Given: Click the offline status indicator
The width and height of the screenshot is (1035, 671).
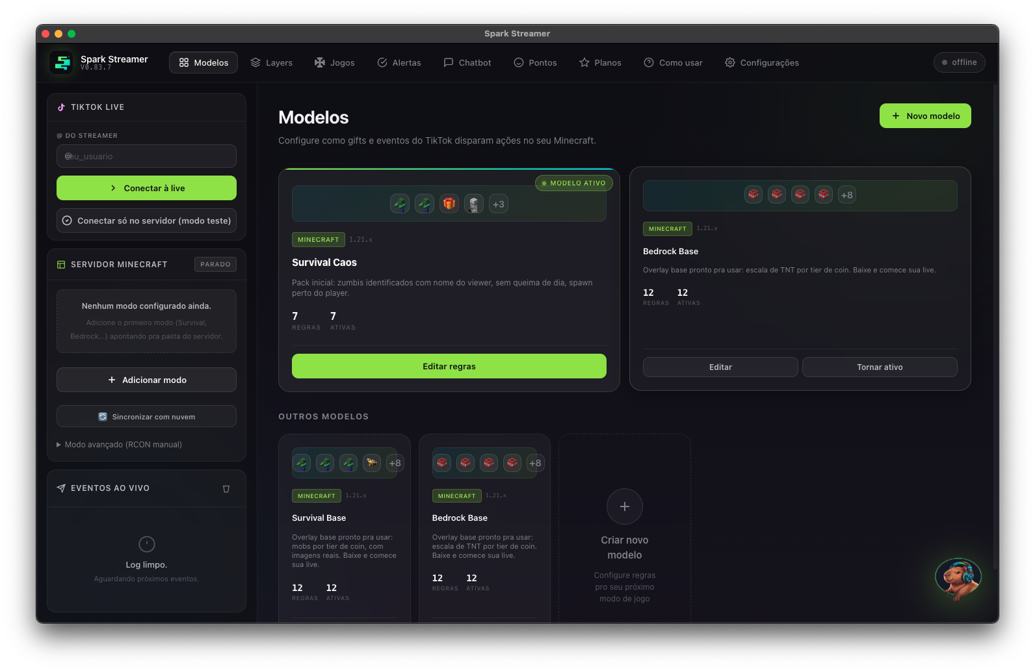Looking at the screenshot, I should 960,62.
